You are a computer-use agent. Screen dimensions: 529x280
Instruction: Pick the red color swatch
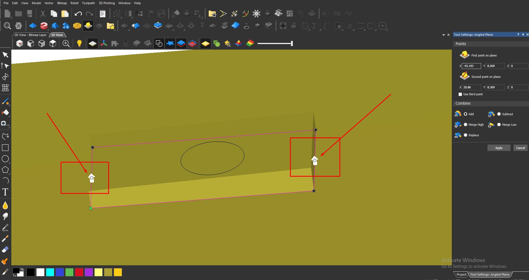[x=79, y=272]
